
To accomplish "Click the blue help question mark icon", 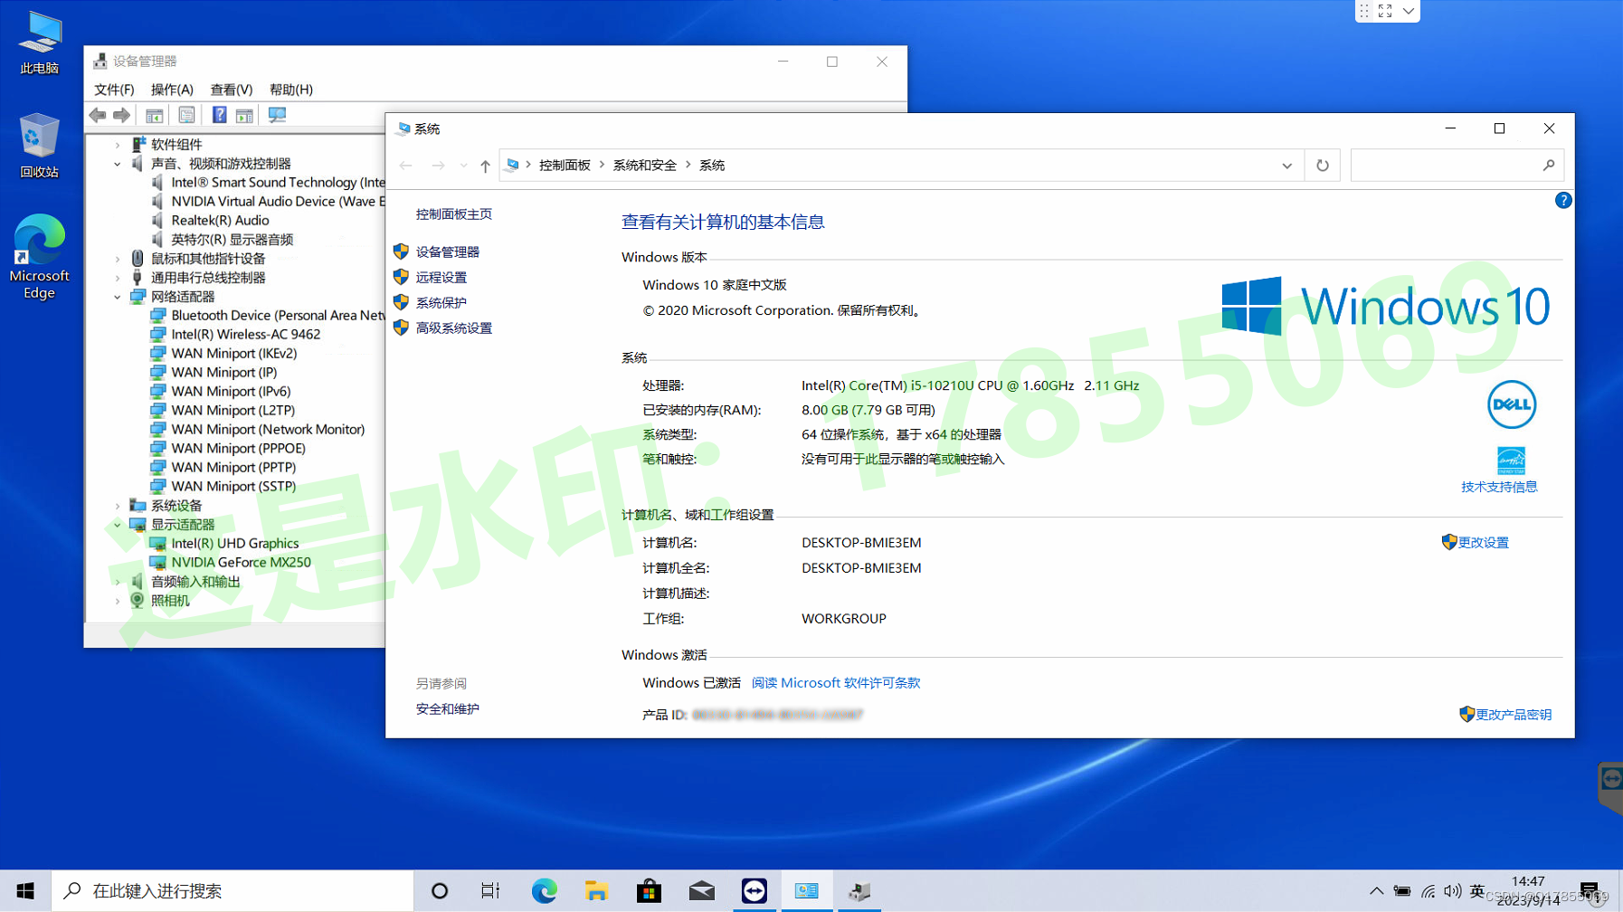I will [1562, 201].
